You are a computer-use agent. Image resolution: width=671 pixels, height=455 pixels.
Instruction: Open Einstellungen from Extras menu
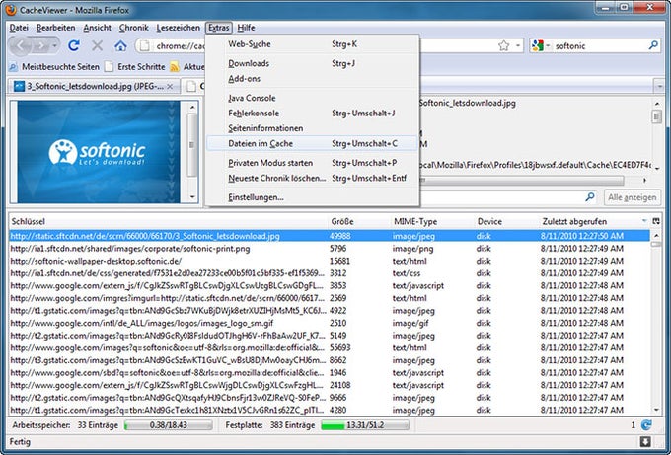pyautogui.click(x=312, y=197)
